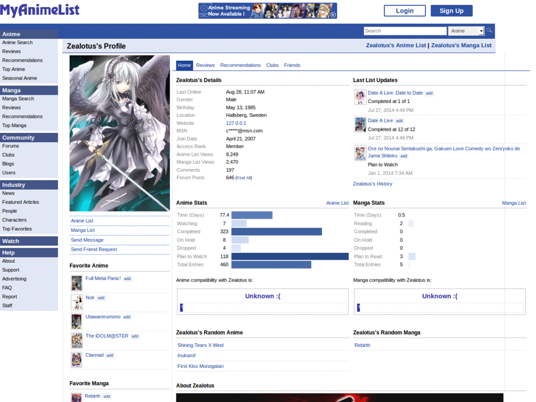Open Zealotus's History link
The image size is (536, 402).
(372, 184)
